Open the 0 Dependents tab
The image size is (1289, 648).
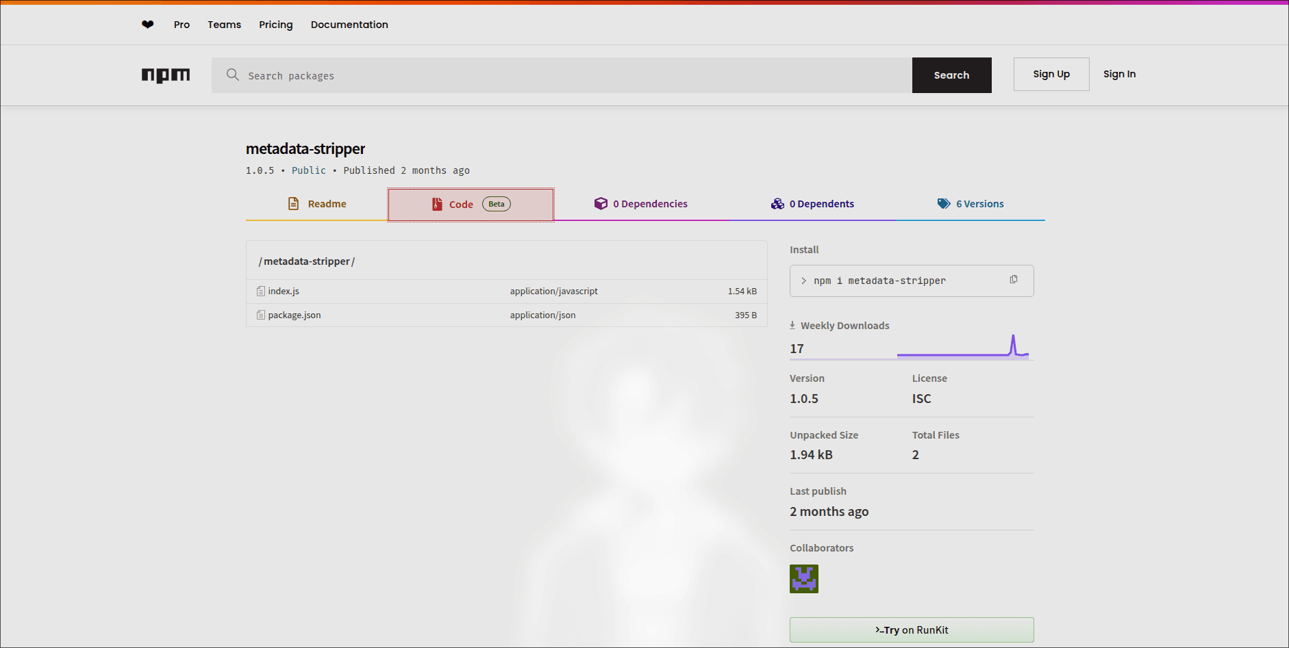[x=813, y=204]
